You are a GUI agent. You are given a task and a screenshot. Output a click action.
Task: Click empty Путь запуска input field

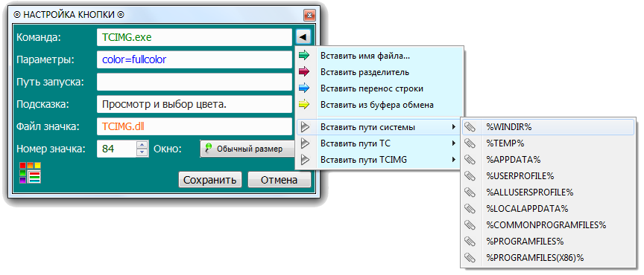195,82
